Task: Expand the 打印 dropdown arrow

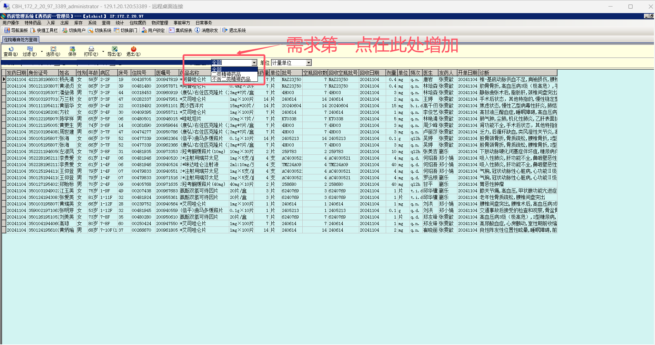Action: point(103,52)
